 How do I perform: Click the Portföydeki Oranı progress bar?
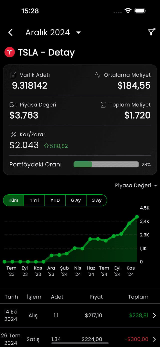pyautogui.click(x=106, y=164)
